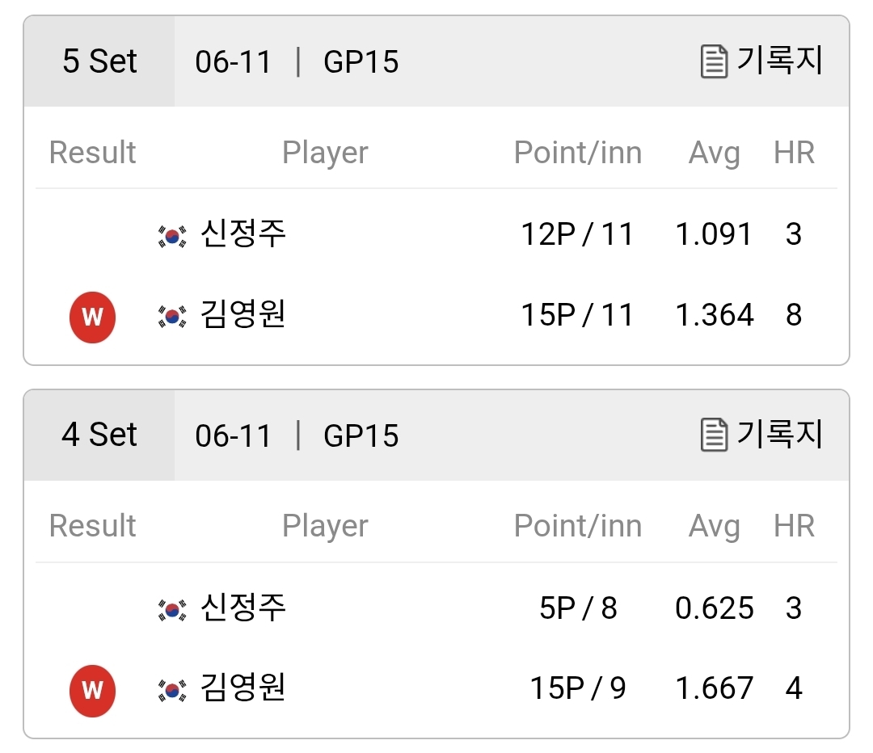
Task: Click the red W badge in 4 Set
Action: 92,691
